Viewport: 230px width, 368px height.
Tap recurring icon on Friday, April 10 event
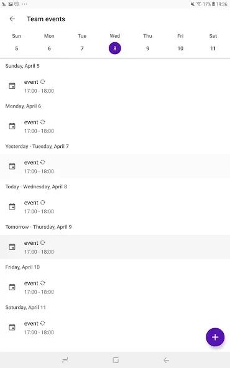(x=42, y=283)
